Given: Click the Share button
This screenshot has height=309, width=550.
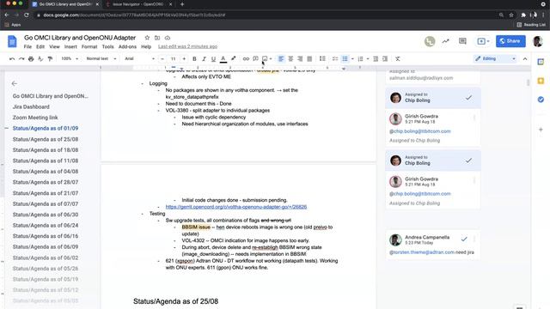Looking at the screenshot, I should (x=510, y=41).
